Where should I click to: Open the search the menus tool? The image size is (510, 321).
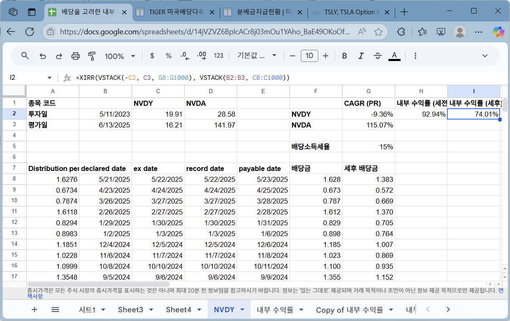click(x=25, y=56)
